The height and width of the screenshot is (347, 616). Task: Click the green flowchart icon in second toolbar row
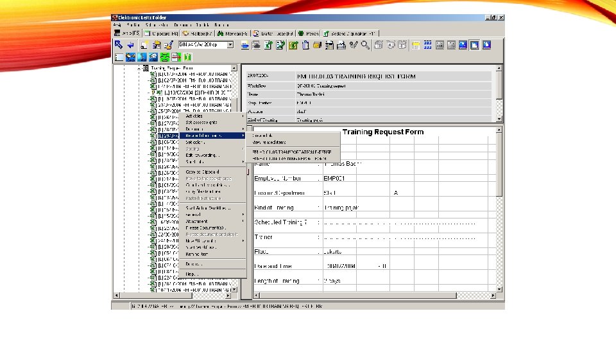165,57
